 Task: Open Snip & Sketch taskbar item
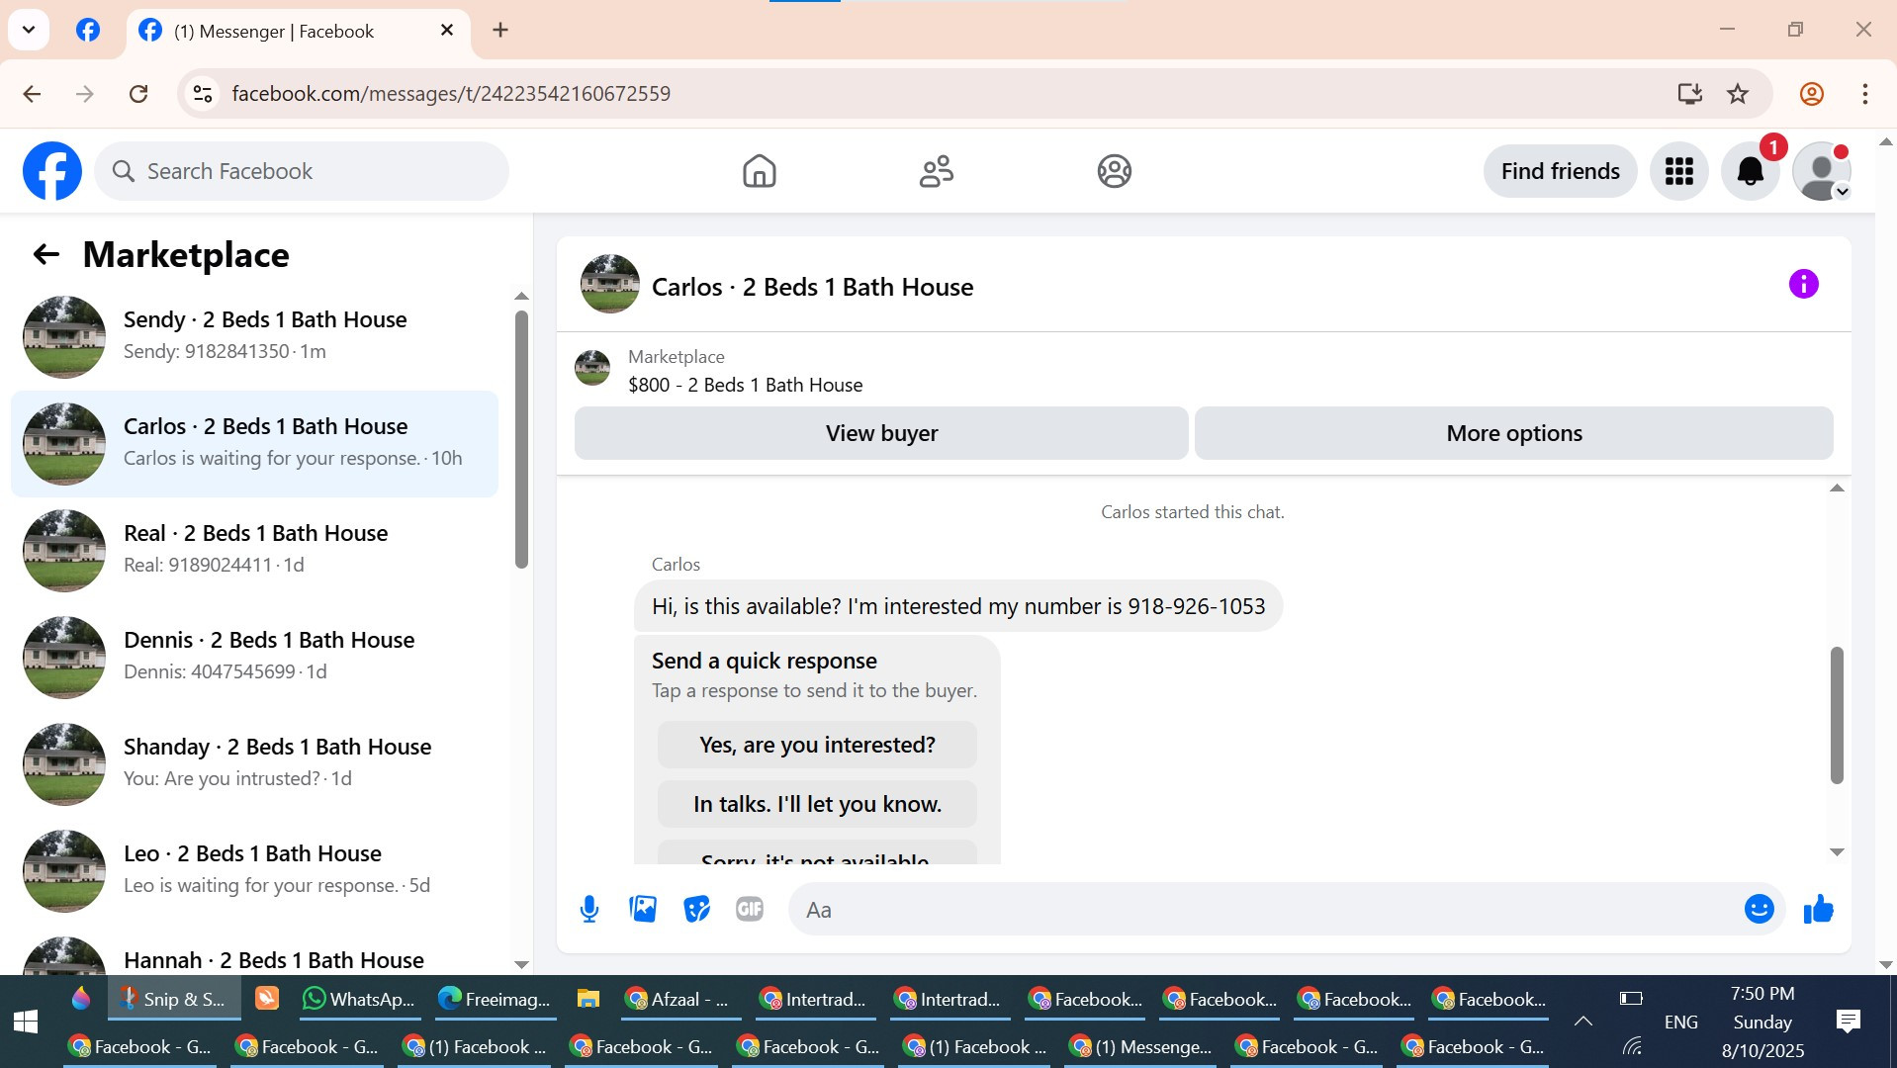click(x=174, y=999)
